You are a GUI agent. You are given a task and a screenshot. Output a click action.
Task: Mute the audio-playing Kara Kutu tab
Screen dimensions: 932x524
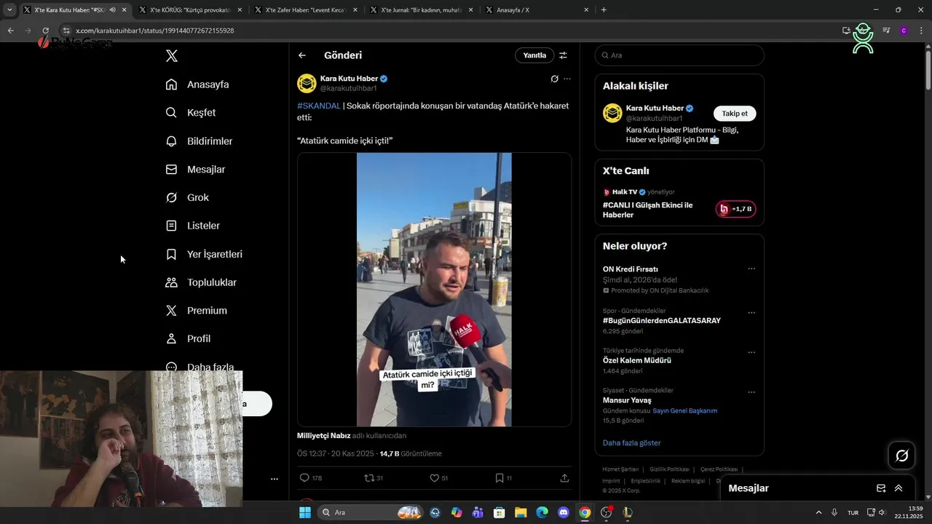click(112, 10)
